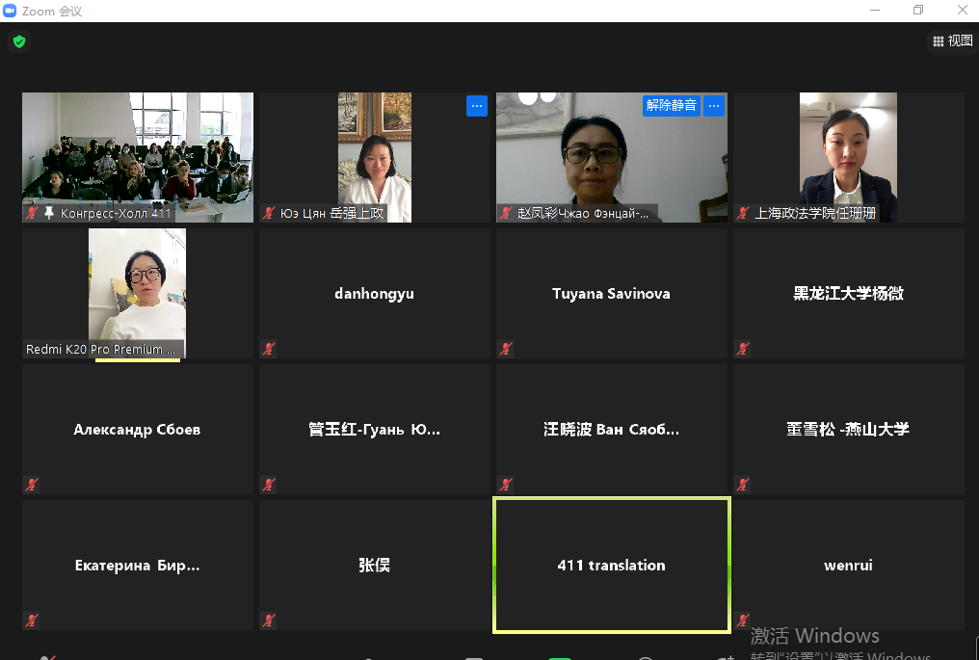
Task: Click the muted mic icon on 上海政法学院任珊珊
Action: click(743, 213)
